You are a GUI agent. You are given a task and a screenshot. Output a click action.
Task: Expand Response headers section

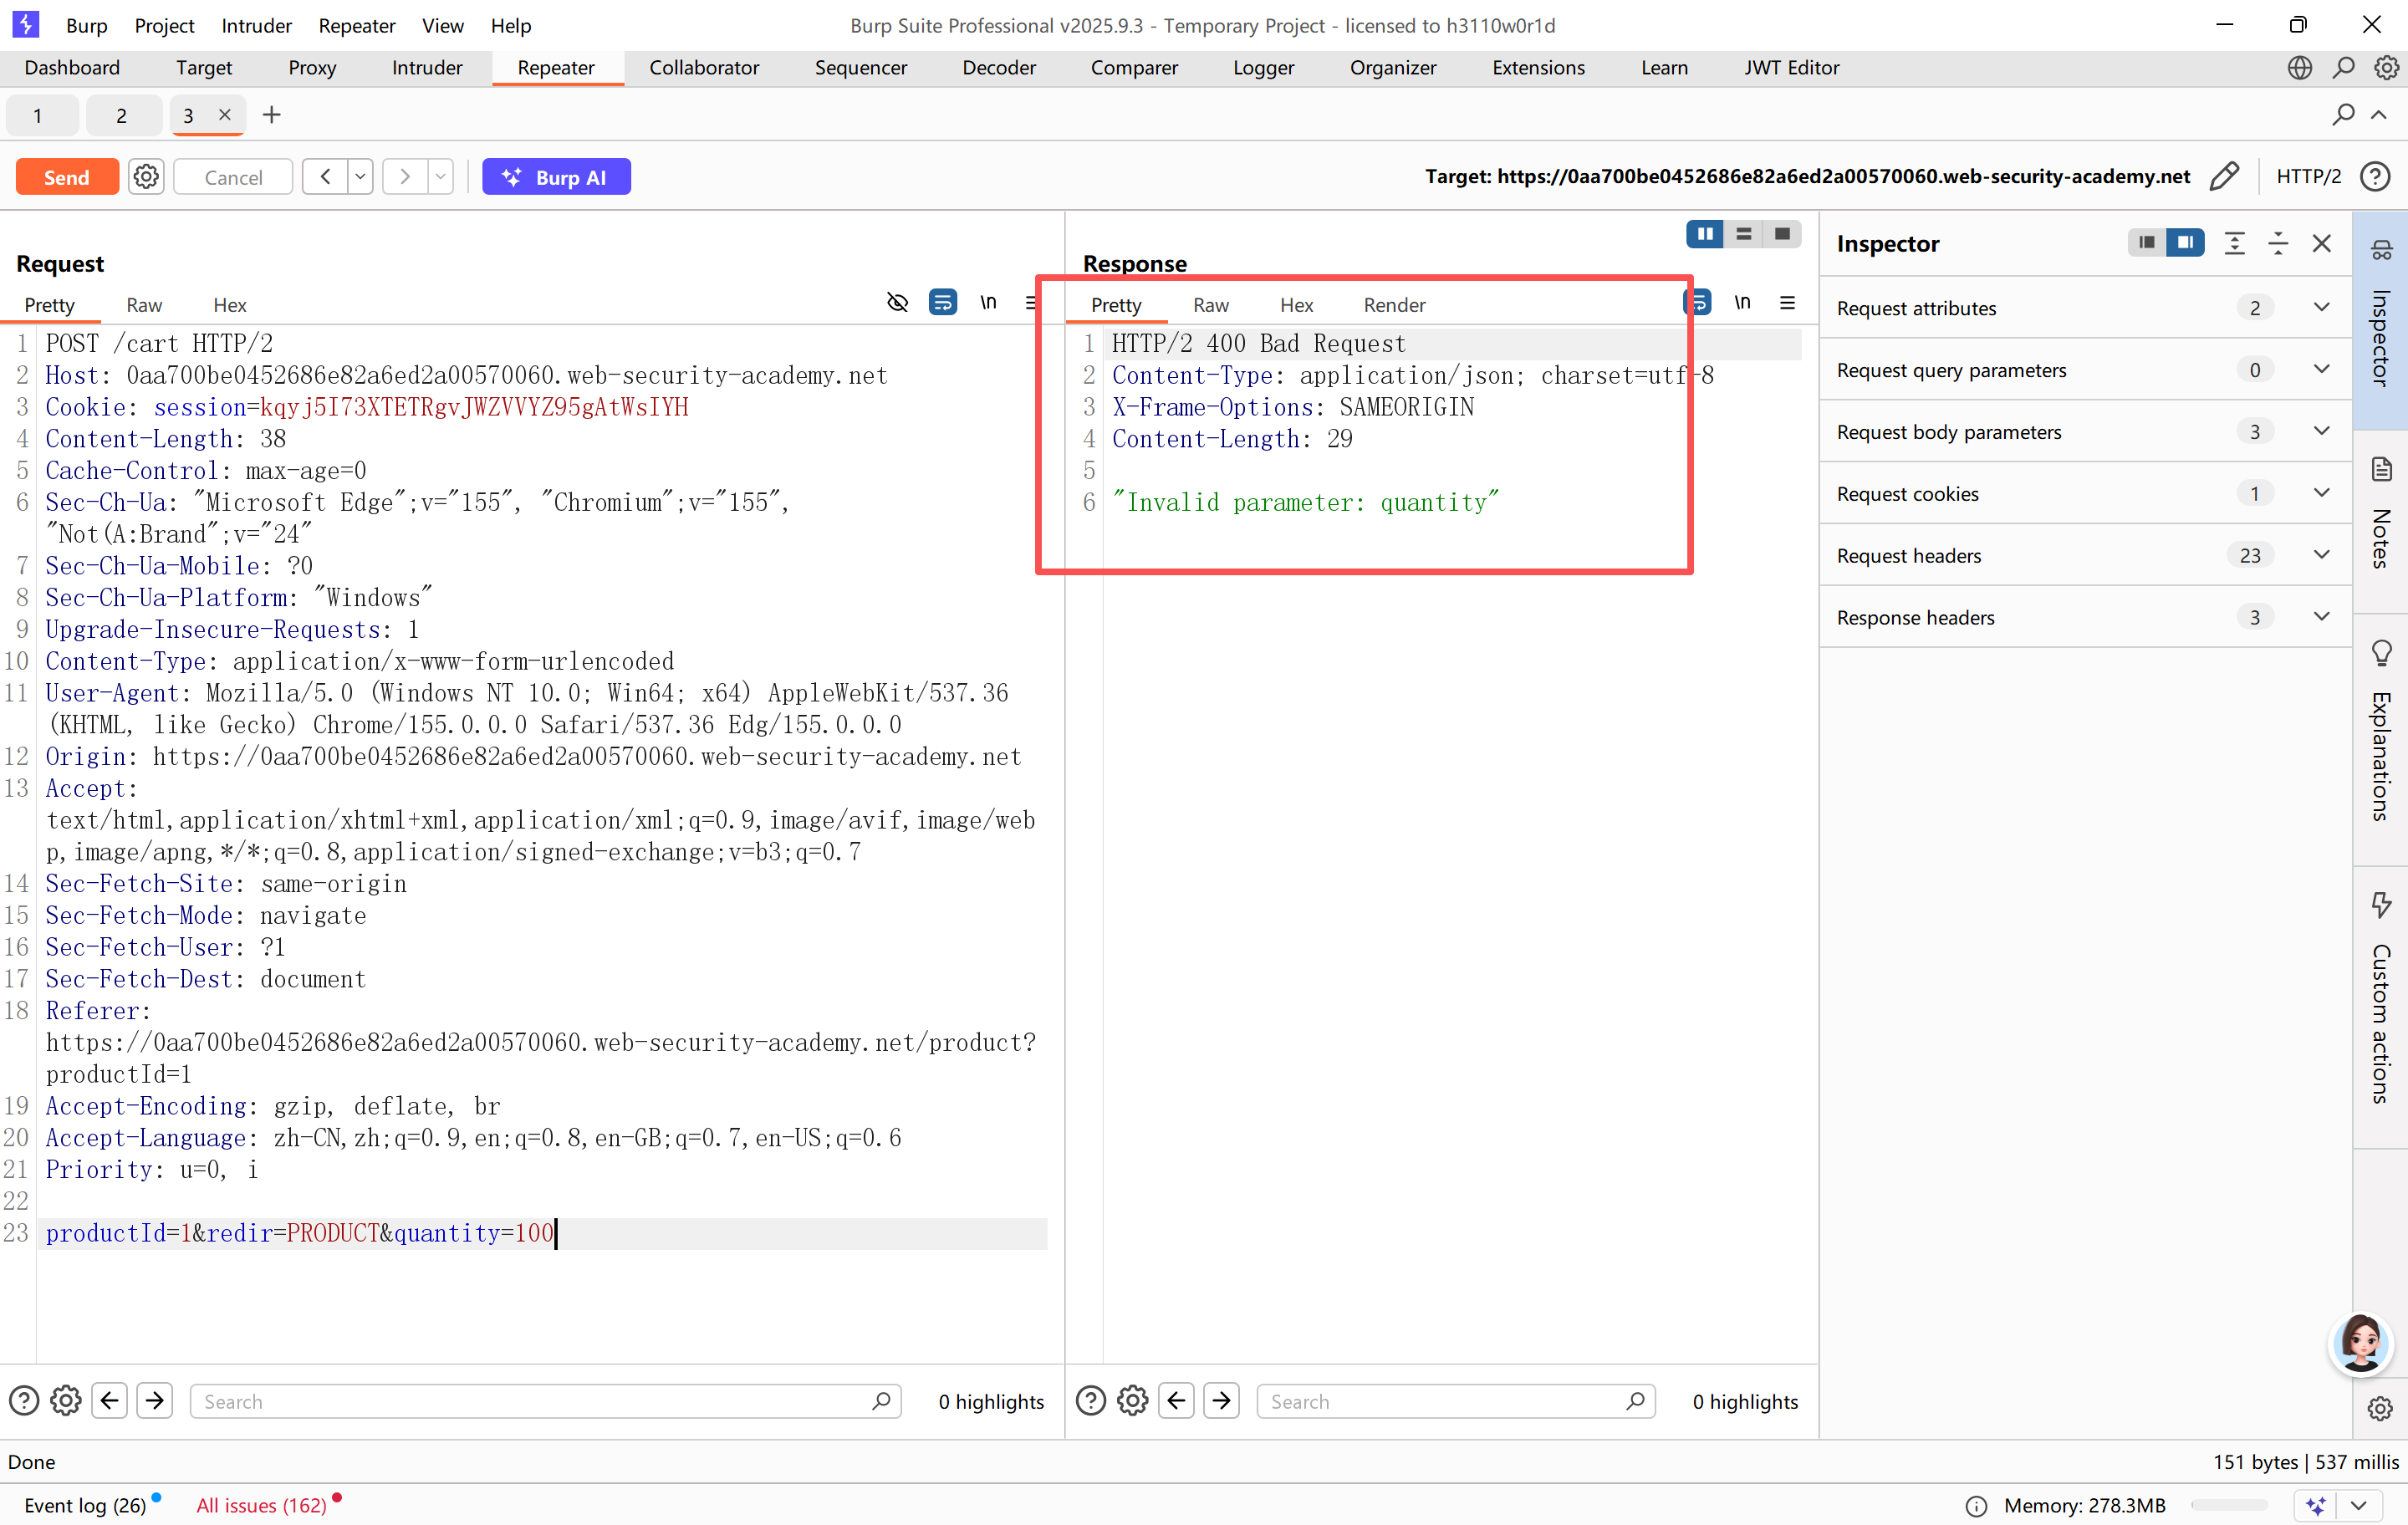pyautogui.click(x=2086, y=617)
